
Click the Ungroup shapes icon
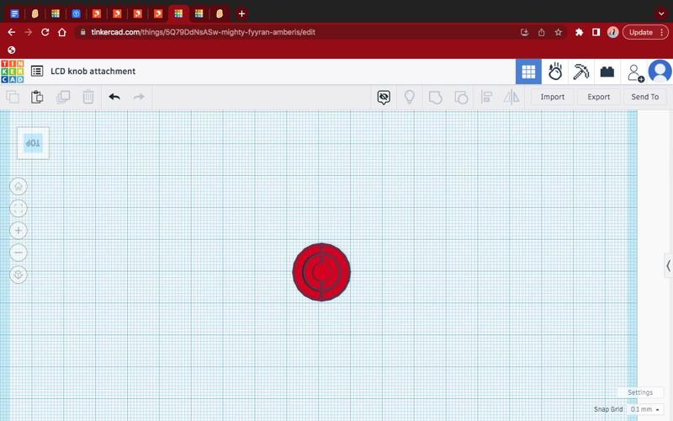tap(461, 97)
